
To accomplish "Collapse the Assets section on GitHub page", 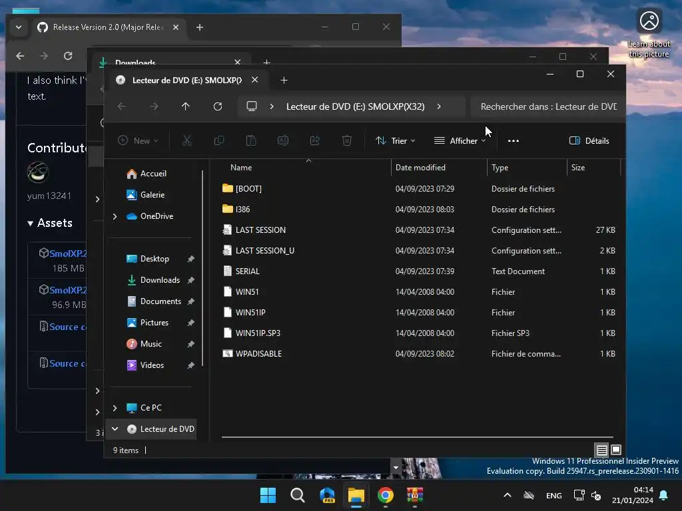I will point(49,223).
